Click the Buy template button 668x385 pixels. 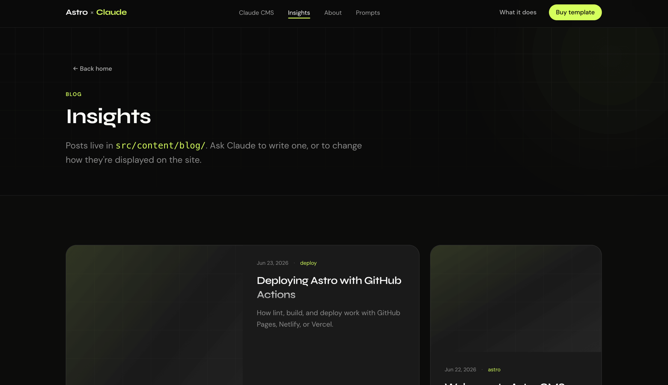[575, 12]
